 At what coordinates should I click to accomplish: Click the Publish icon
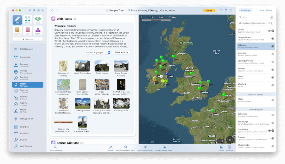[38, 31]
